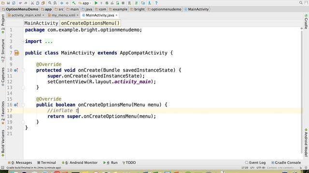
Task: Click the Redo arrow icon
Action: [x=26, y=3]
